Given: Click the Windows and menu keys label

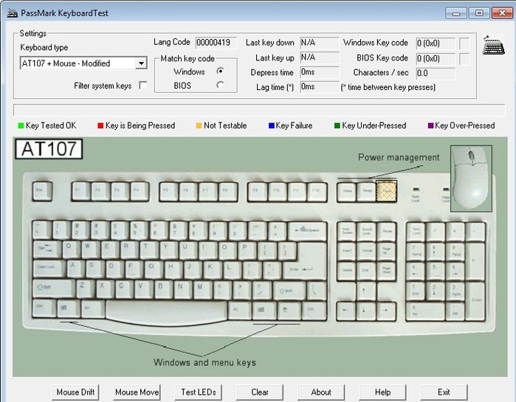Looking at the screenshot, I should [x=204, y=363].
